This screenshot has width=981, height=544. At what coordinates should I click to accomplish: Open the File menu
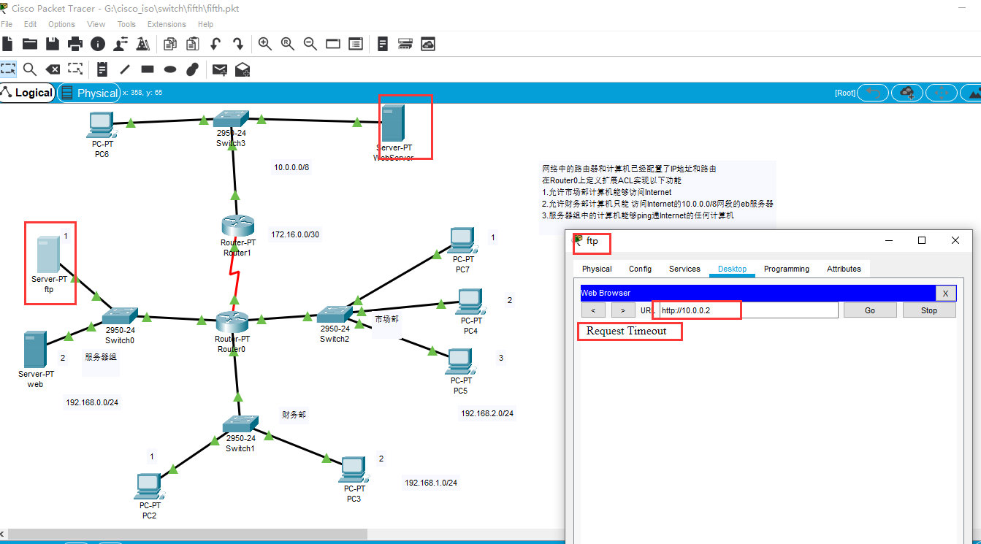click(7, 24)
